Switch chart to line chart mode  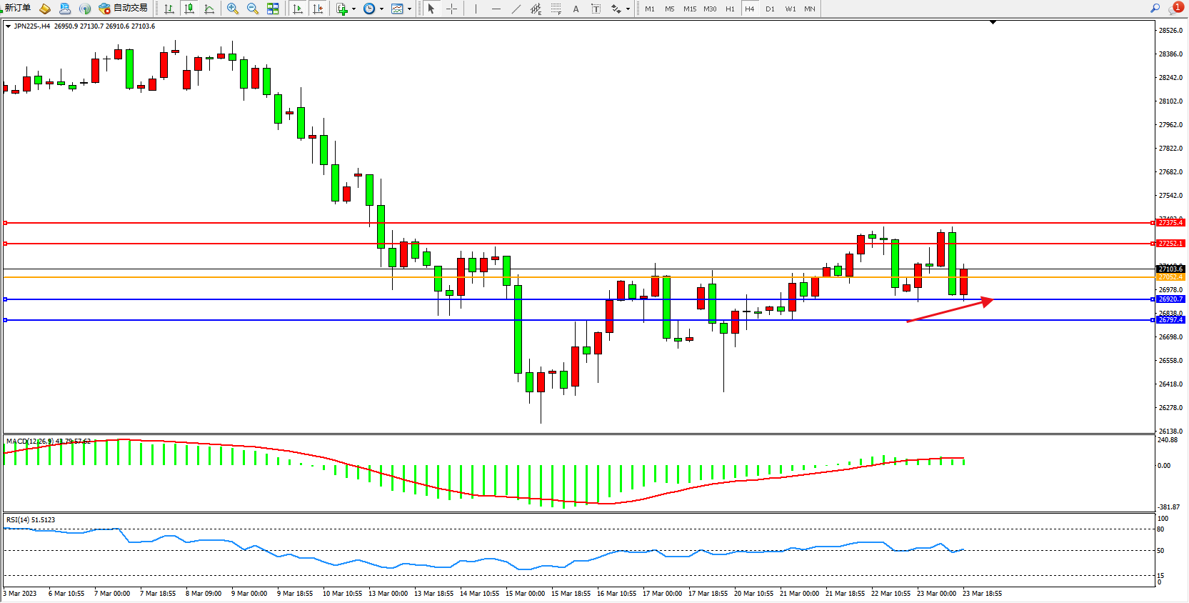tap(209, 9)
